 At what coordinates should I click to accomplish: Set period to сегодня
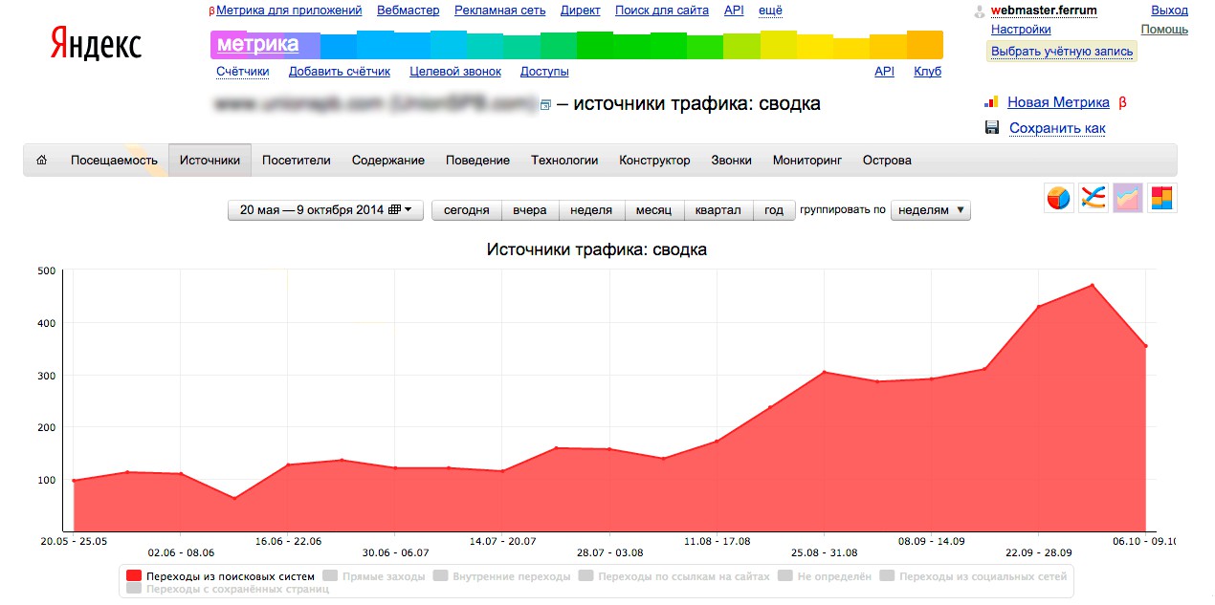467,210
